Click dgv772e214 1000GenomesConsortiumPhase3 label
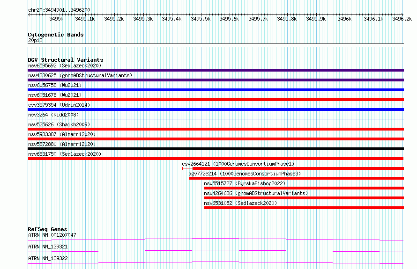This screenshot has width=417, height=269. (245, 174)
